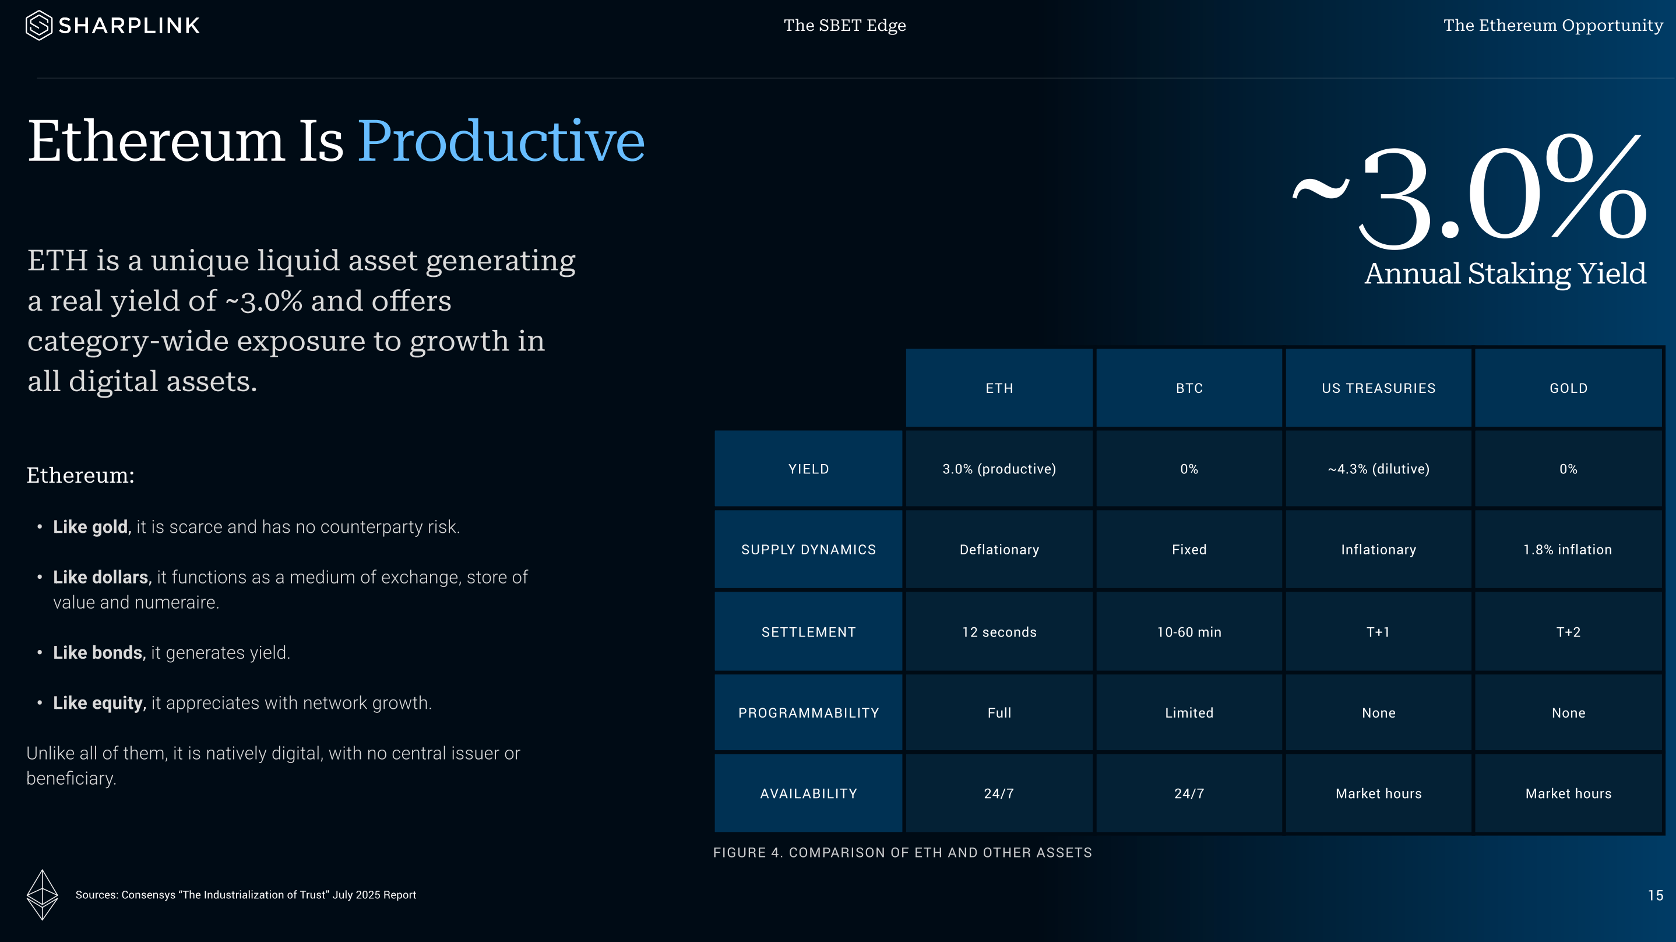Click the SharpLink hexagon logo icon

39,26
